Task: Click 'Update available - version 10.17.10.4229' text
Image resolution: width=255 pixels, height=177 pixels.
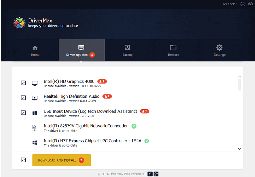Action: 73,86
